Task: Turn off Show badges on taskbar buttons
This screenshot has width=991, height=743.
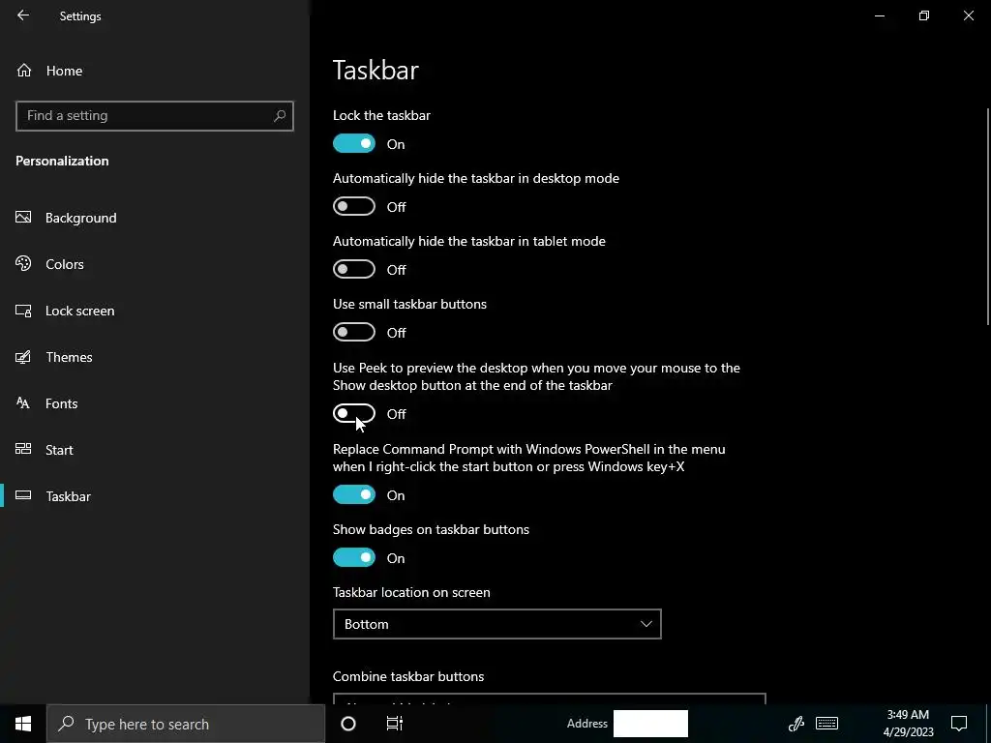Action: tap(354, 557)
